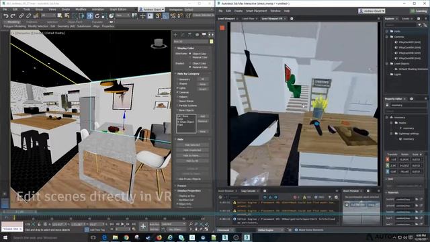Click the ViewCube hat in 3ds Max viewport
Screen dimensions: 430x242
[x=159, y=43]
